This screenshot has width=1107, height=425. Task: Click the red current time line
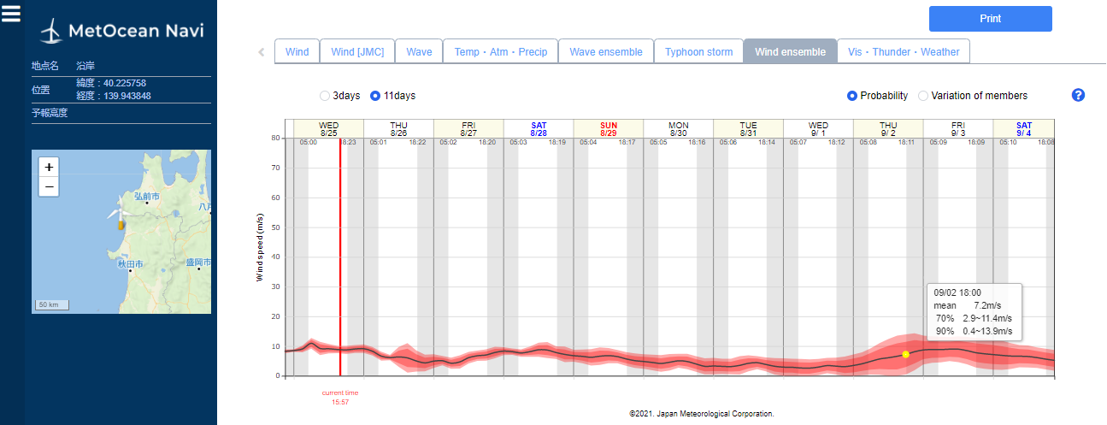tap(340, 257)
